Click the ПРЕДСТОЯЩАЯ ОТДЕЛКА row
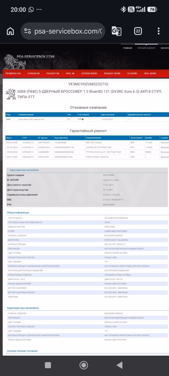The image size is (169, 376). coord(87,275)
